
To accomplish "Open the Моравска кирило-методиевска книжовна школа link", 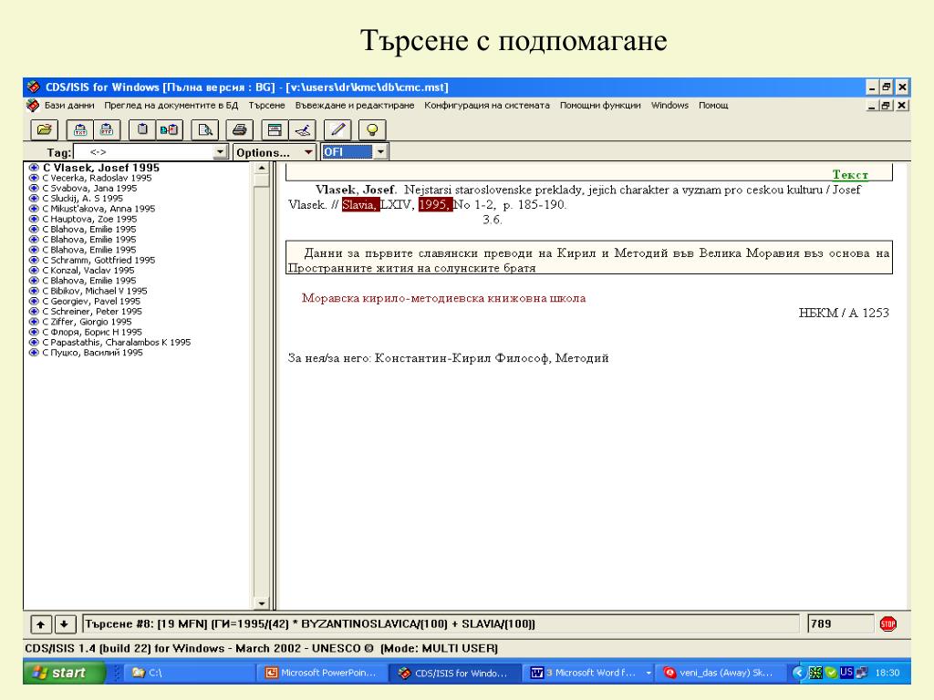I will point(444,298).
